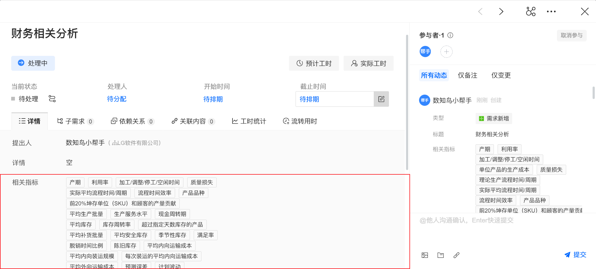596x269 pixels.
Task: Click the edit icon for 截止时间
Action: [x=382, y=99]
